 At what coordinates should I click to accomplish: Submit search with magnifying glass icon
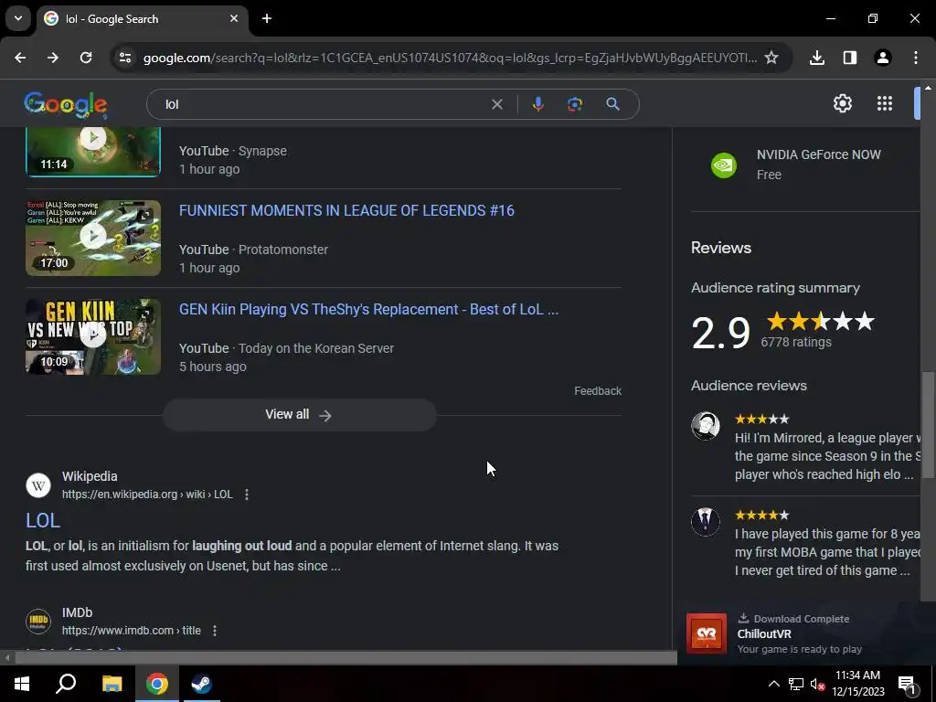(612, 104)
